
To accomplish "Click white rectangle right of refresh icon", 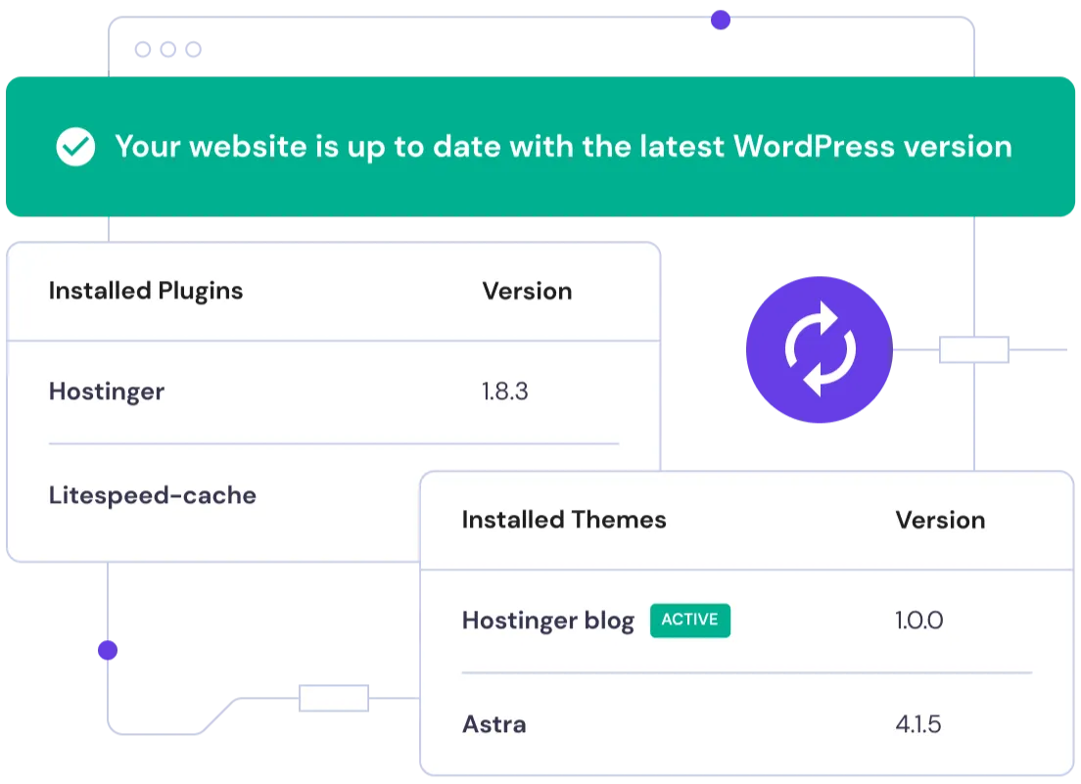I will click(973, 349).
